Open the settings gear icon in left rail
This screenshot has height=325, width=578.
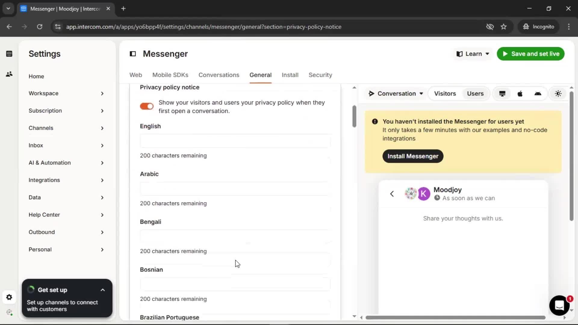(x=9, y=297)
